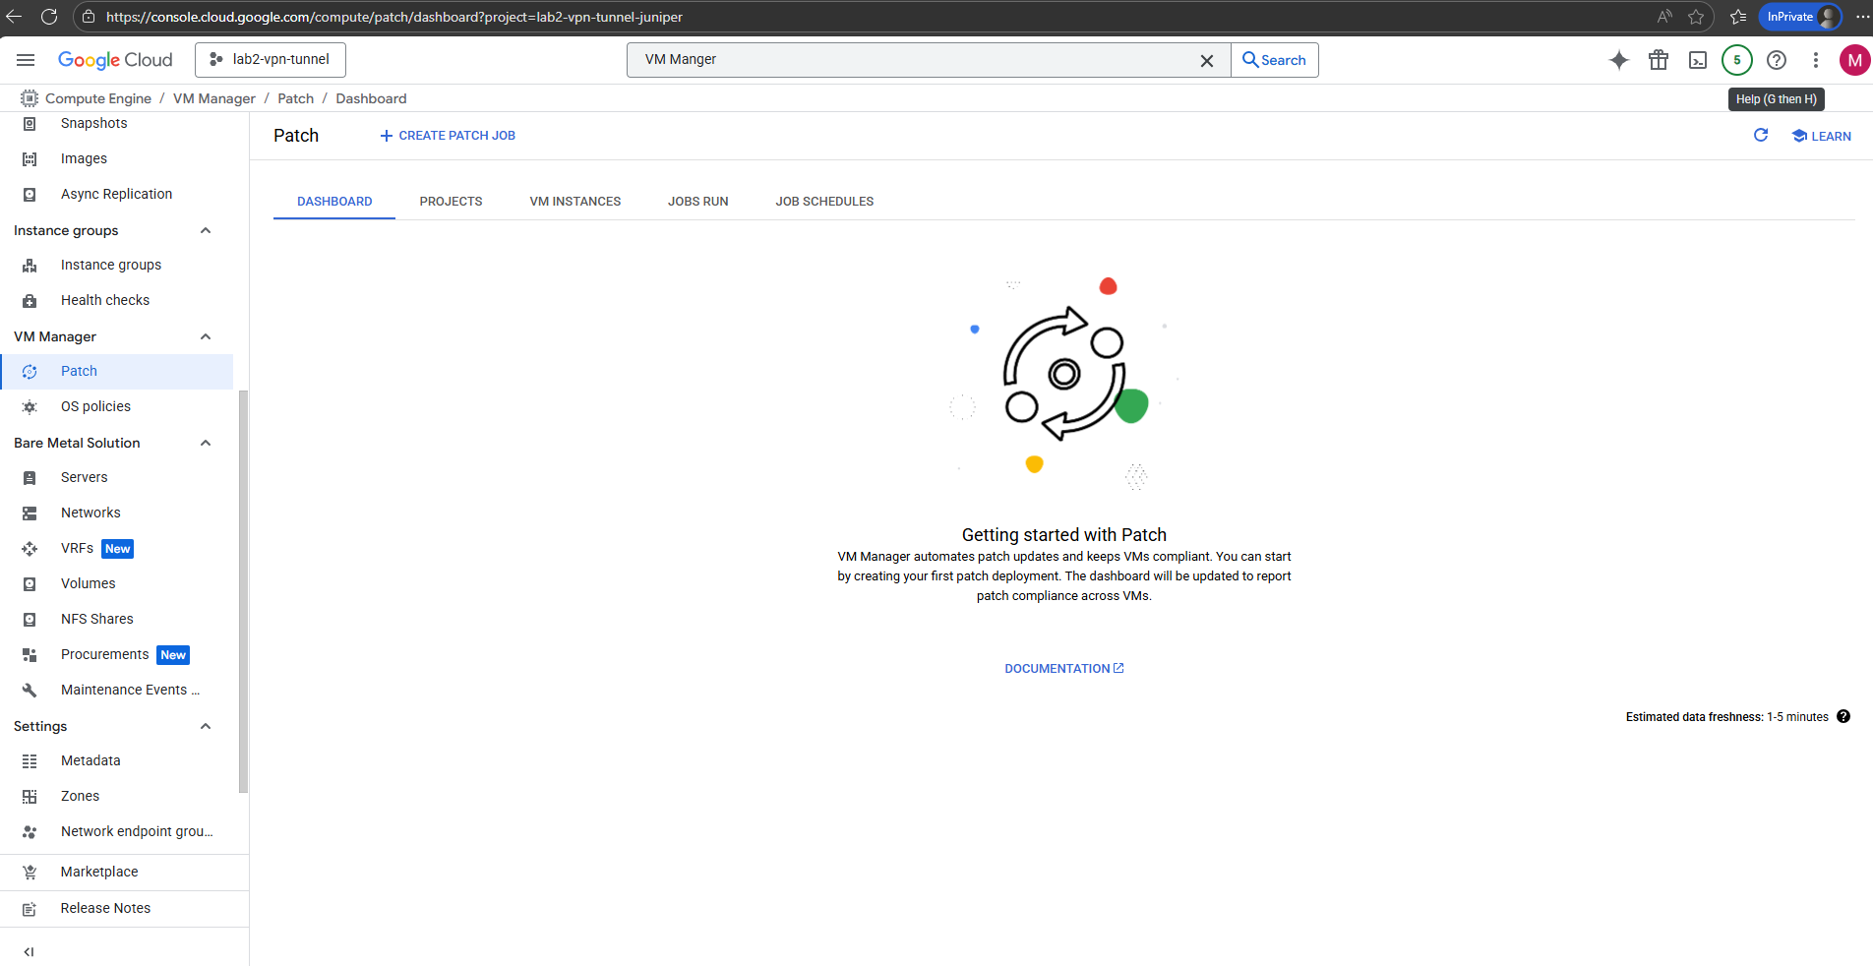
Task: Go back in browser history
Action: pos(15,17)
